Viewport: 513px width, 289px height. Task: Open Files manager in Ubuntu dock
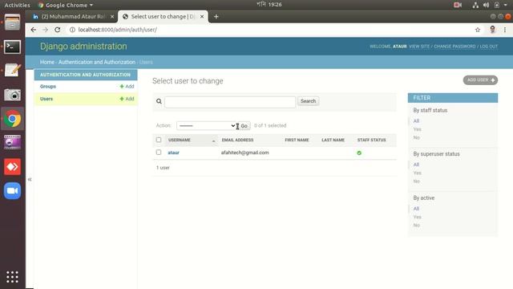13,23
